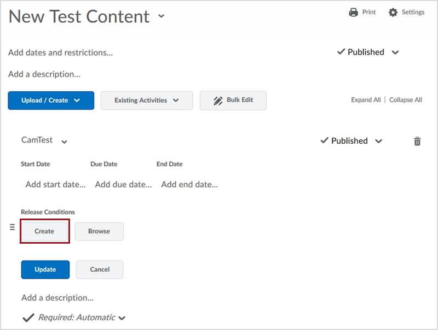Click the Start Date label
Viewport: 438px width, 330px height.
pyautogui.click(x=36, y=164)
